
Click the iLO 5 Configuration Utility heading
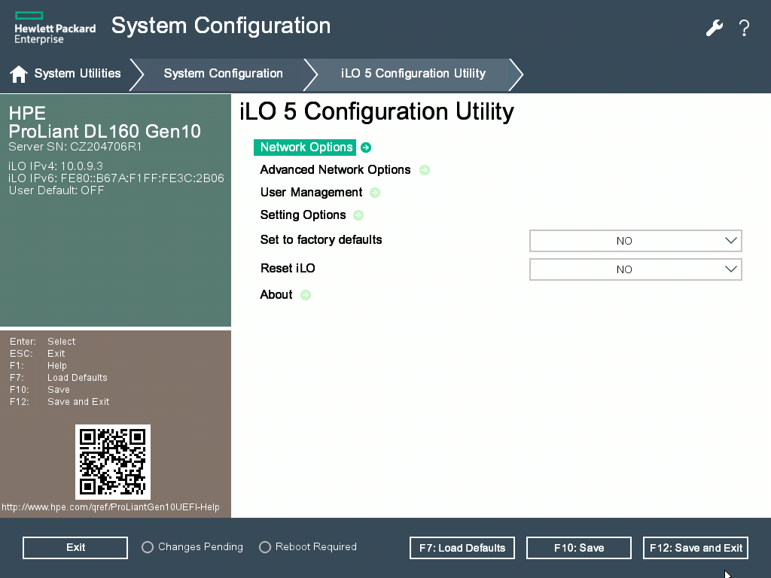point(376,111)
